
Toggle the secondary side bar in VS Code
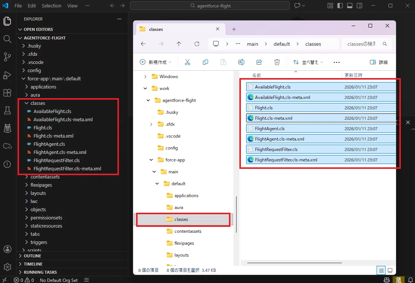[x=359, y=6]
